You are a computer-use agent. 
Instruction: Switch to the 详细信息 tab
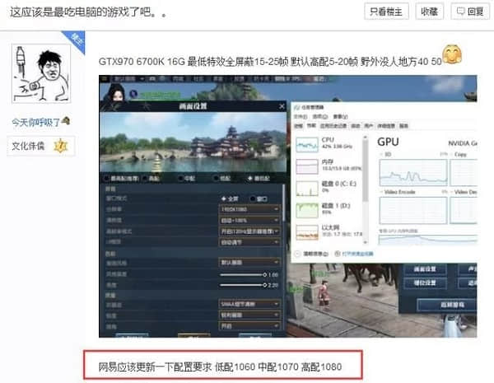386,126
